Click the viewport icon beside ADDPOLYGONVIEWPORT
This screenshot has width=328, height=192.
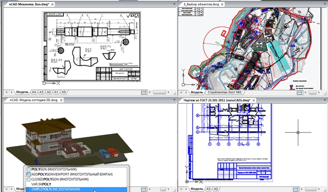(x=29, y=174)
